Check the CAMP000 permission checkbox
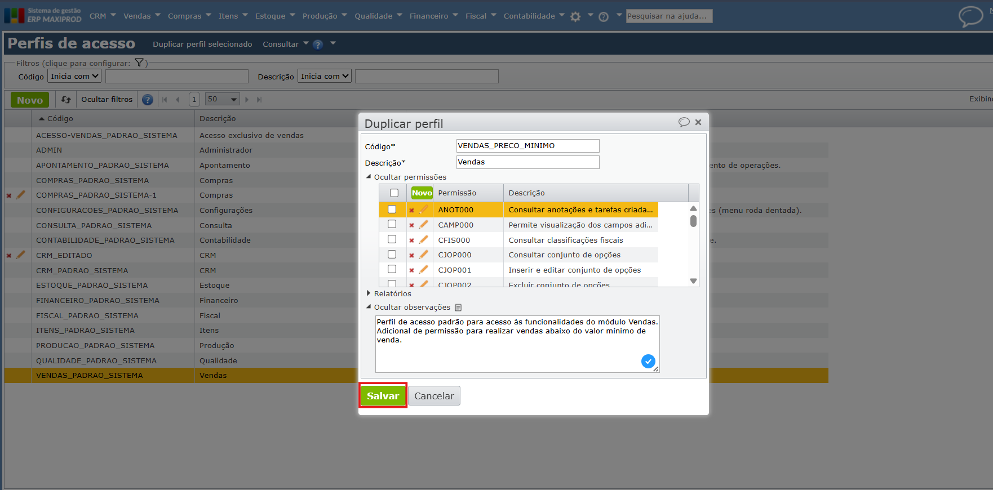 click(392, 224)
